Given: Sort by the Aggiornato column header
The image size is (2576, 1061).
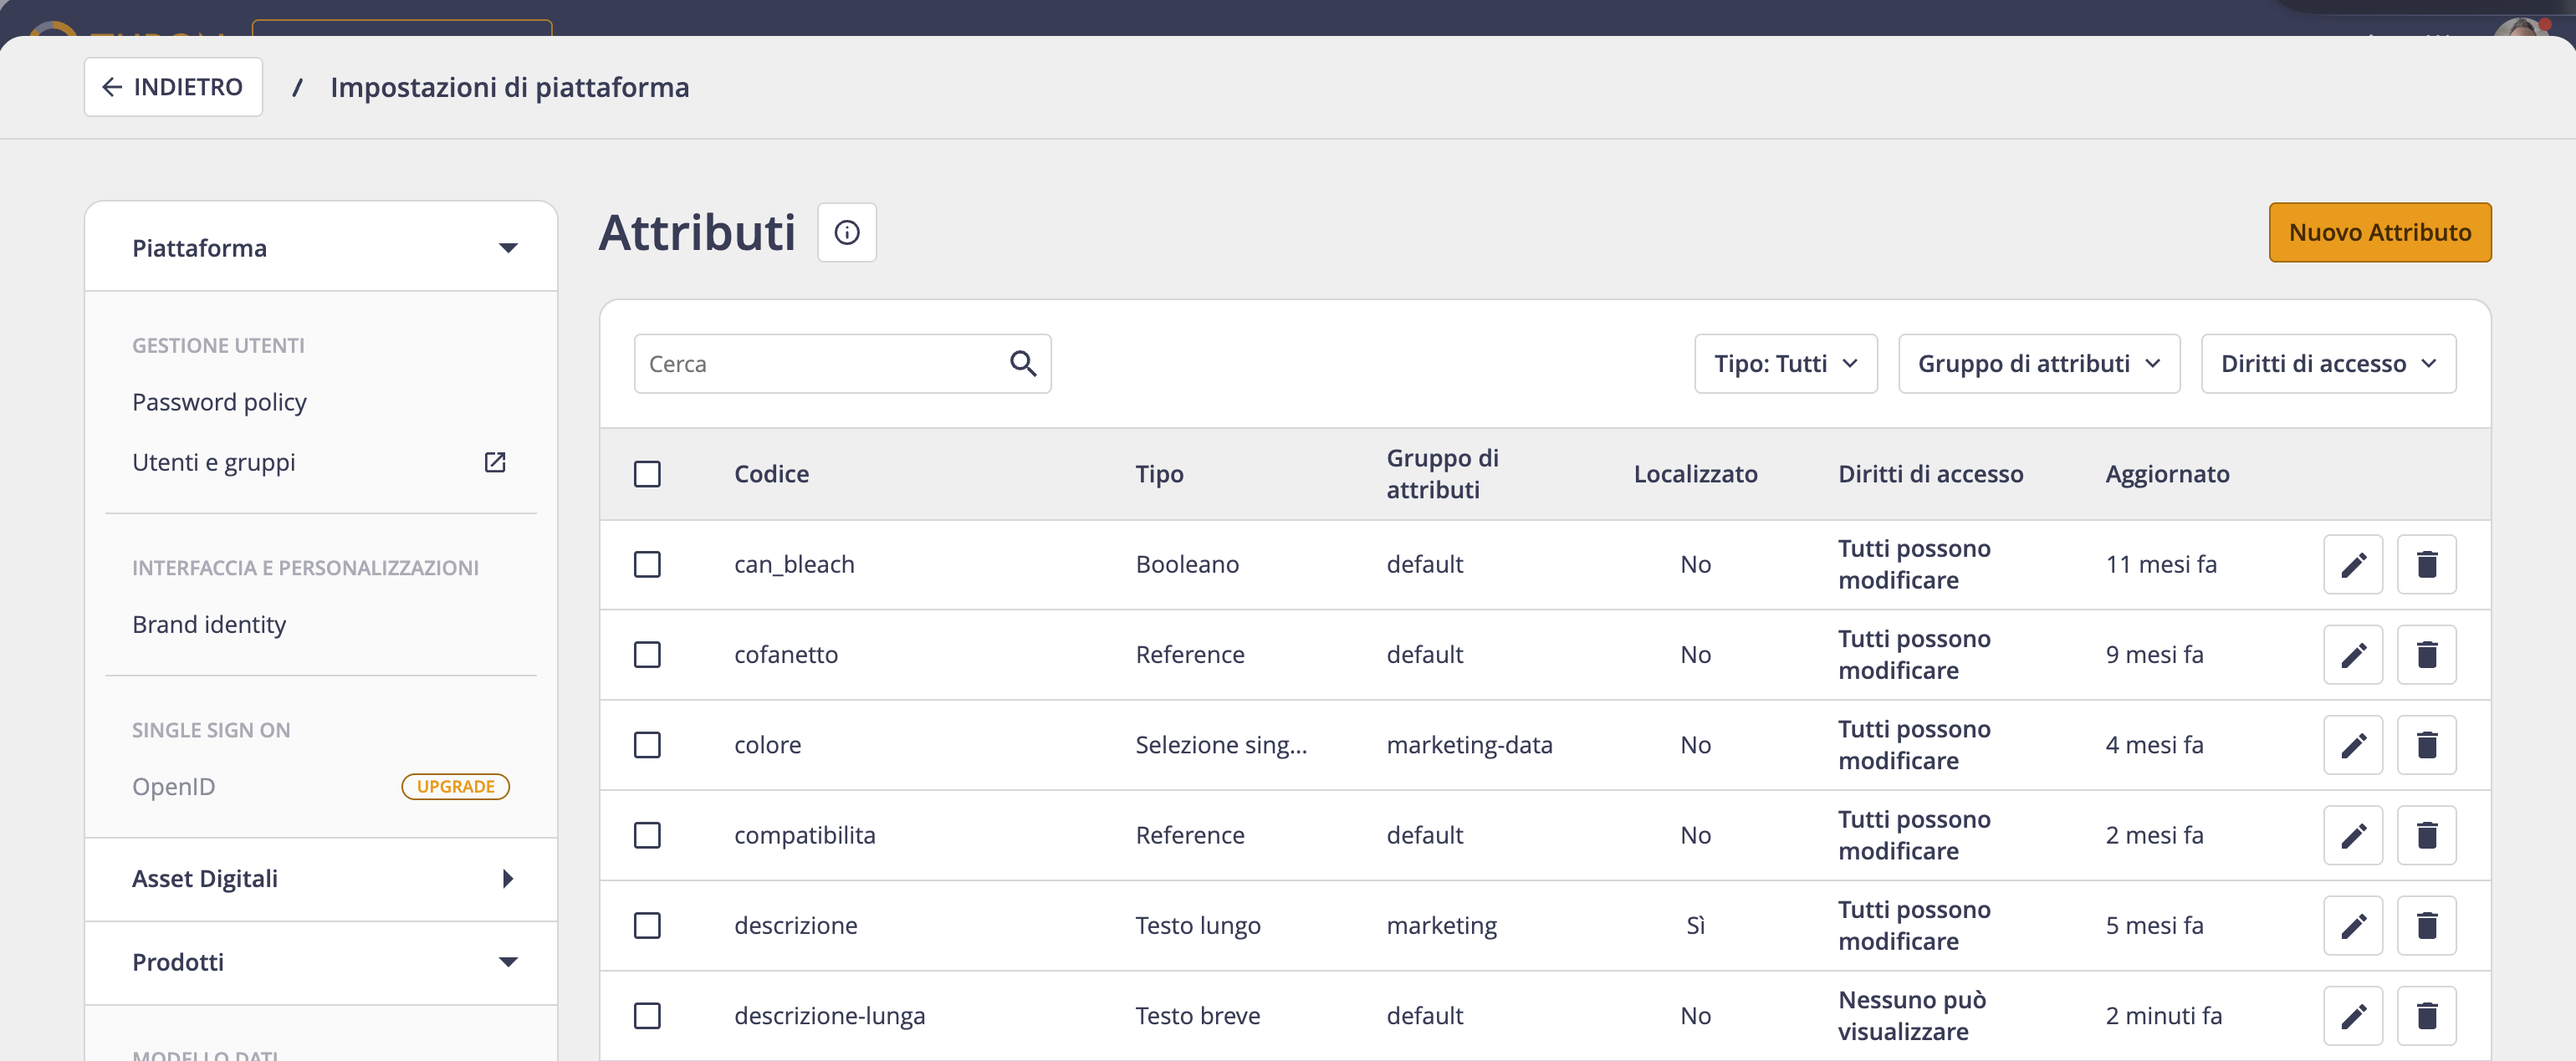Looking at the screenshot, I should pos(2167,474).
